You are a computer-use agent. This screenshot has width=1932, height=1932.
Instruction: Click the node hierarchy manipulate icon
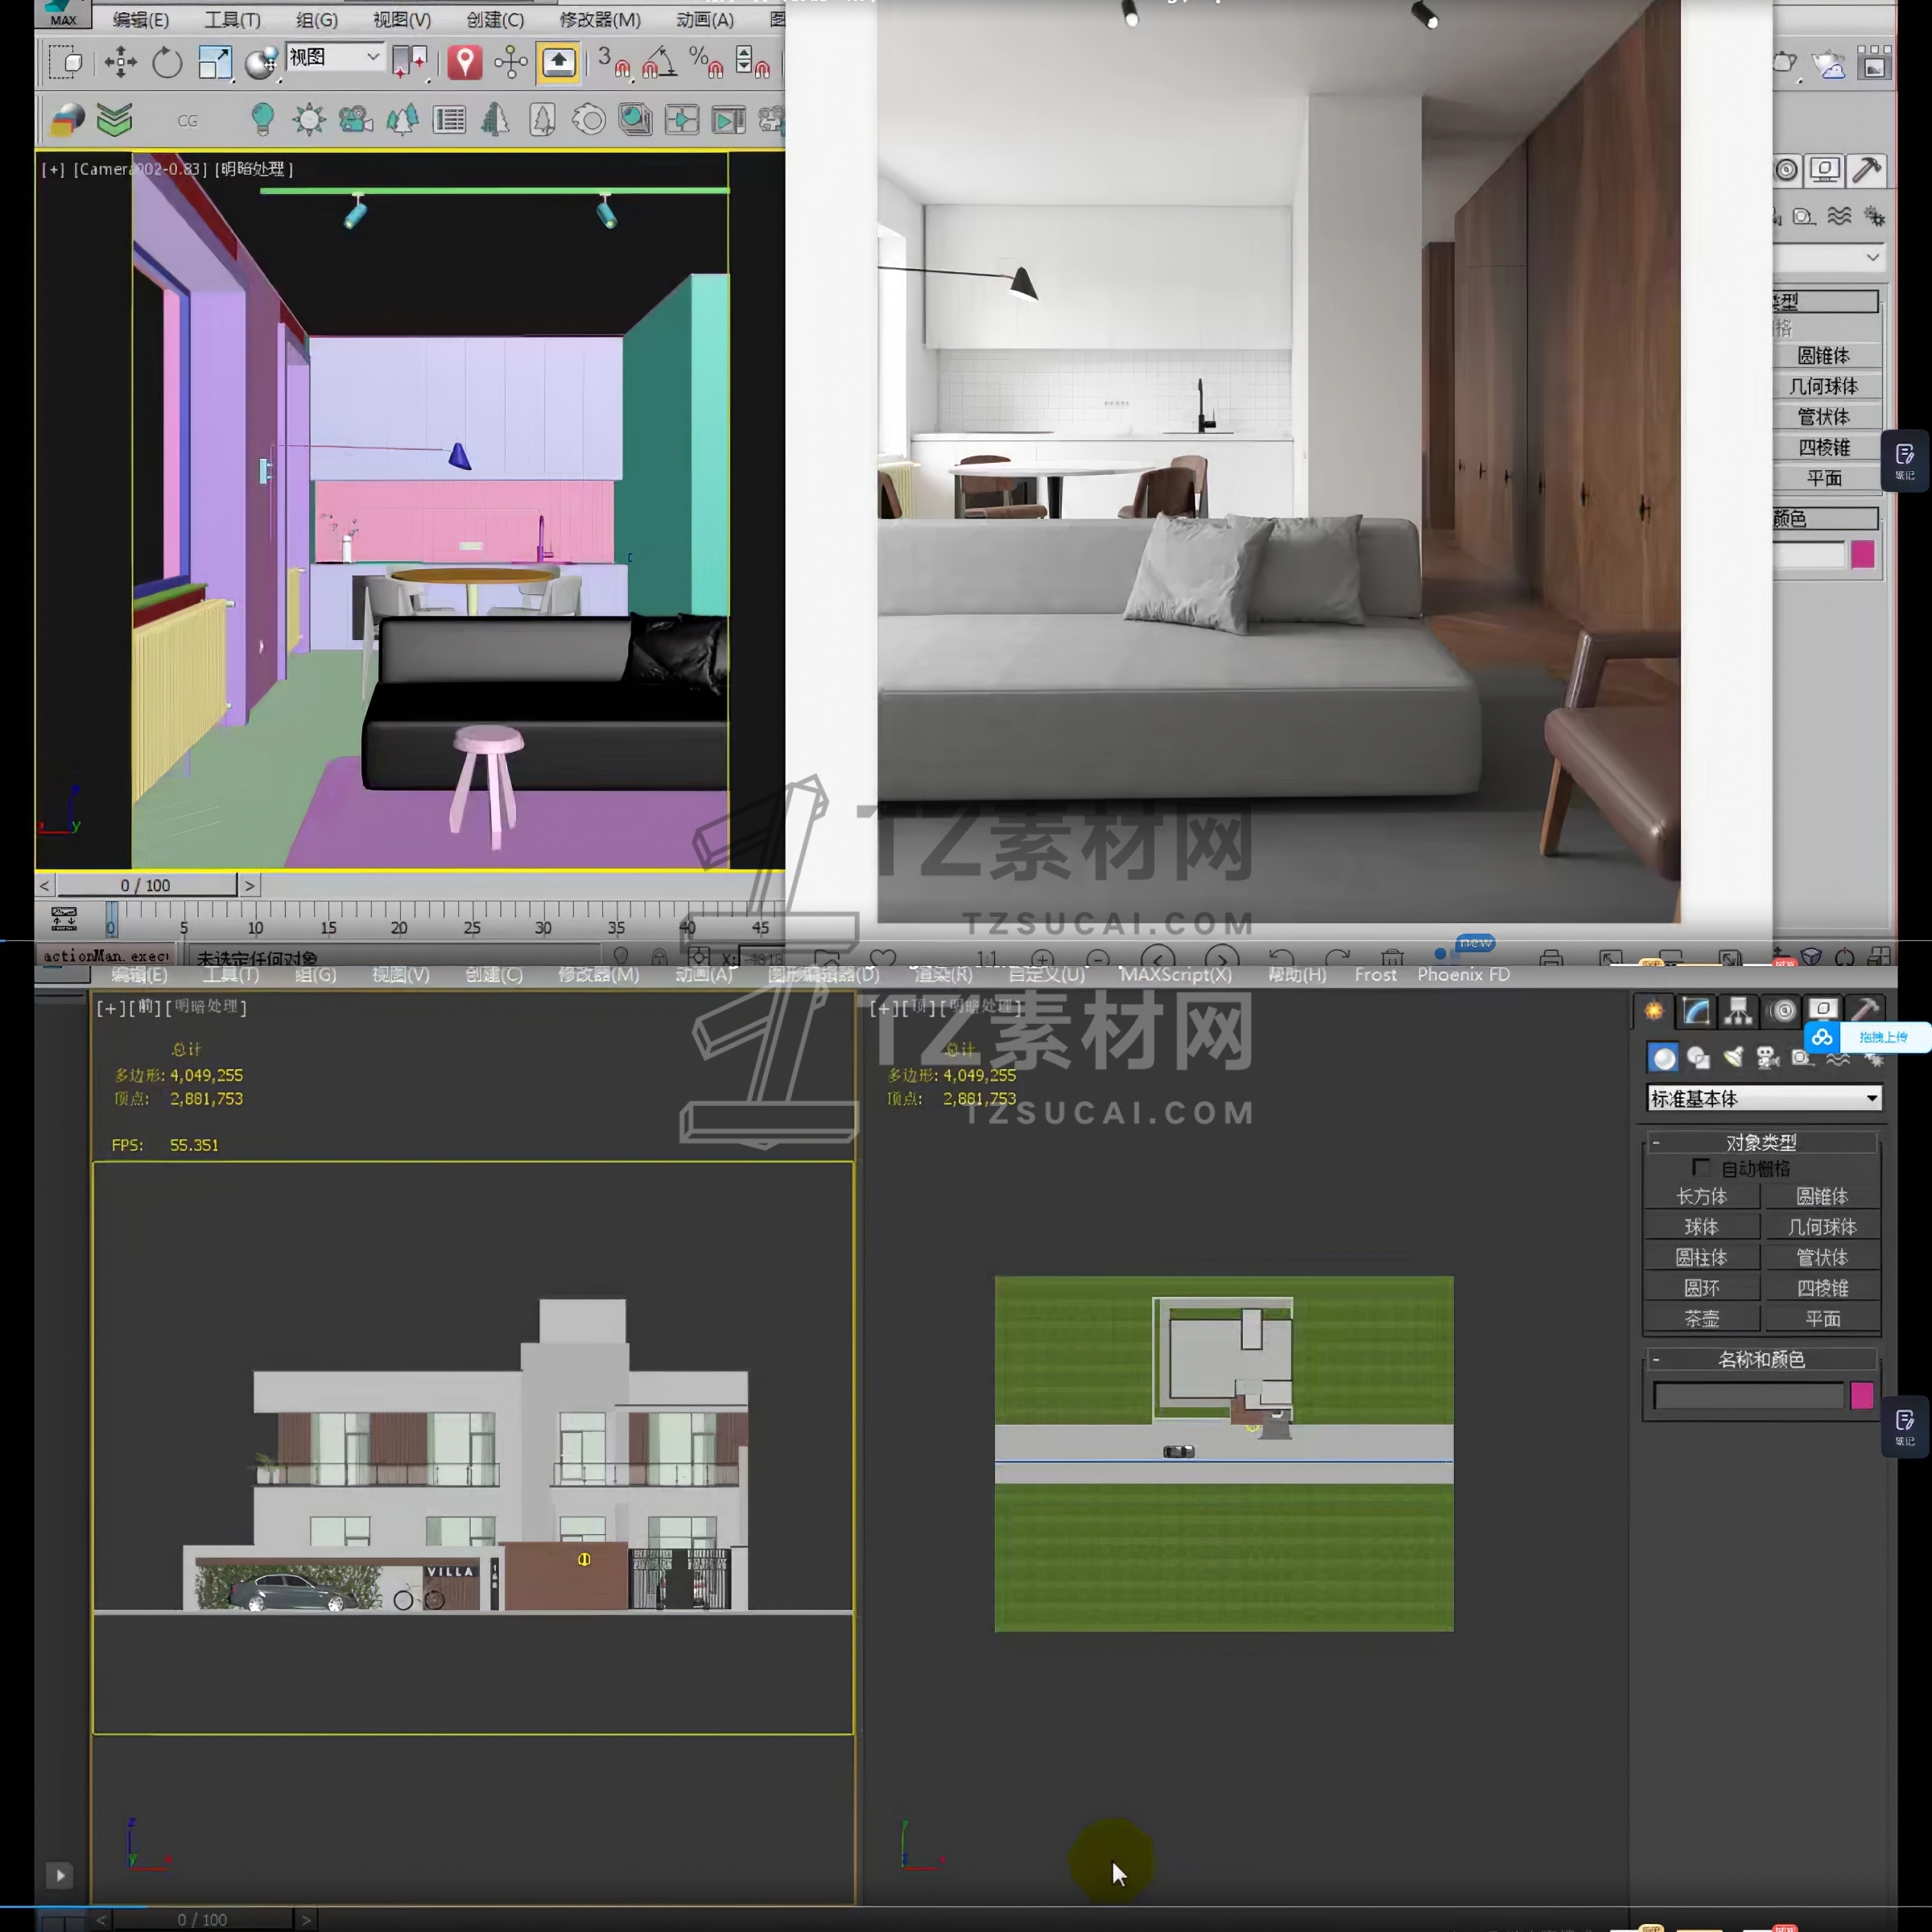[x=510, y=62]
